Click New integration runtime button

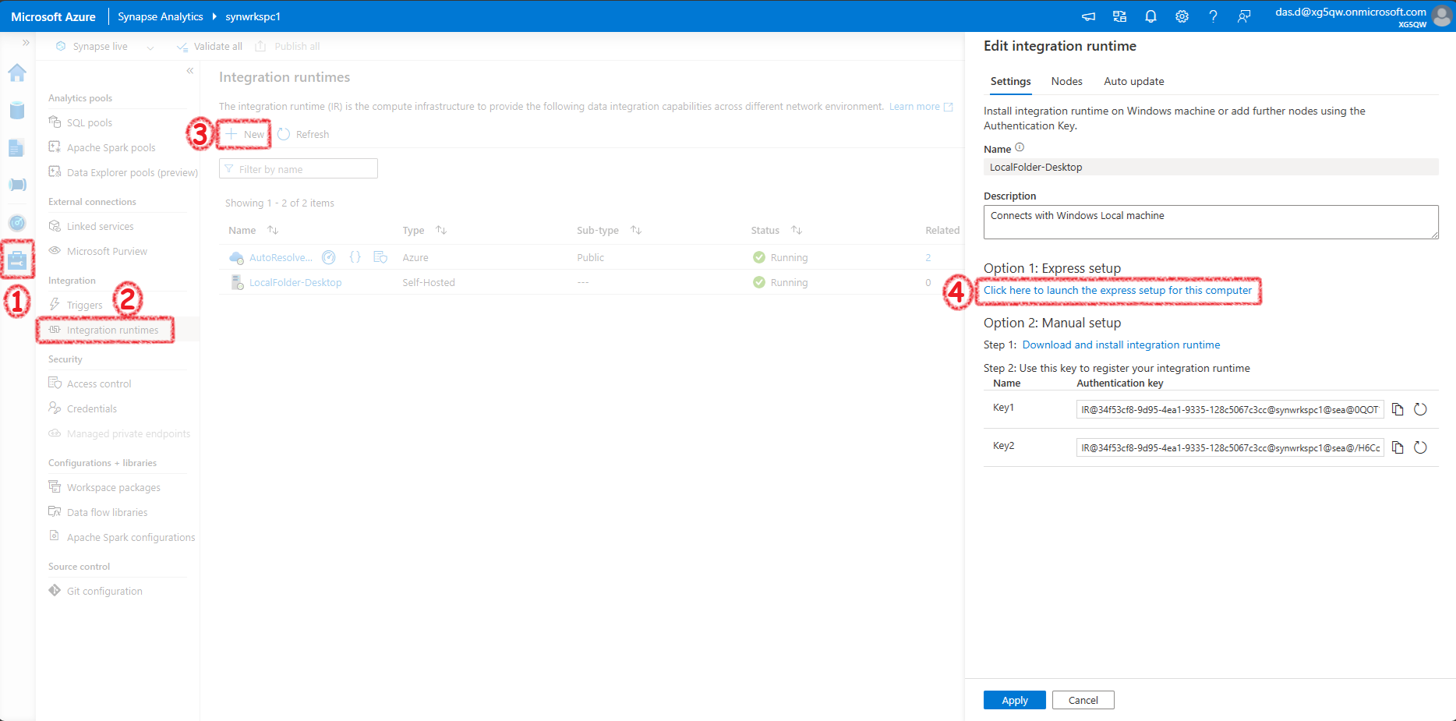pos(245,134)
